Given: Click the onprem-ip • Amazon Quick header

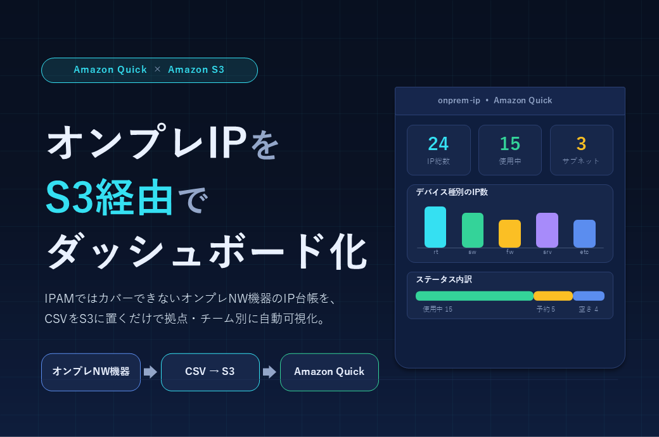Looking at the screenshot, I should [x=510, y=101].
